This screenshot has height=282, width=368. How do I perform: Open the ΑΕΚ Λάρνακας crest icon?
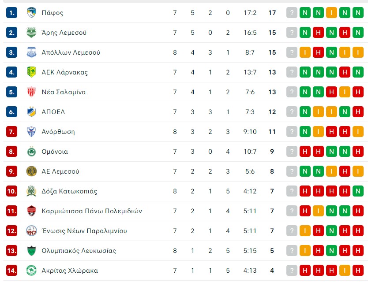pyautogui.click(x=31, y=72)
